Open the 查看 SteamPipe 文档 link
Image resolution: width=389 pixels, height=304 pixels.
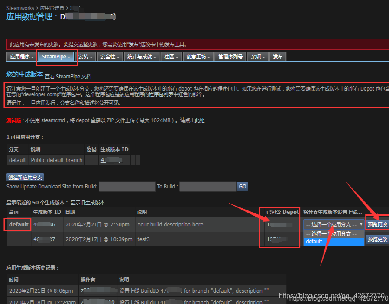tap(68, 77)
